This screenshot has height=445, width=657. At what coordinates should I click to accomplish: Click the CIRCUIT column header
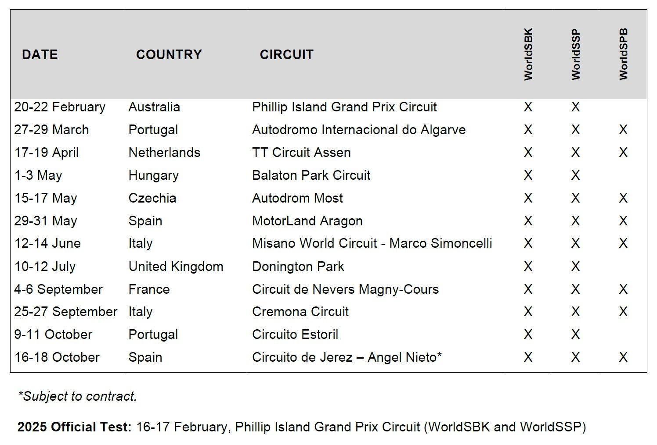coord(287,55)
